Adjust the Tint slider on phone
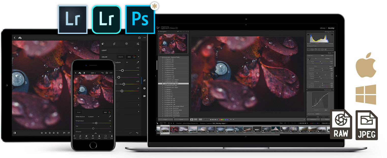Viewport: 387px width, 158px height. pos(93,128)
